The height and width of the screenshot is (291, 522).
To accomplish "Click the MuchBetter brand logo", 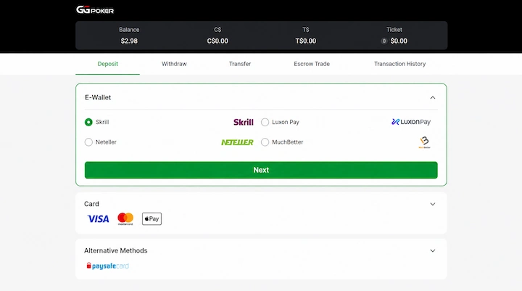I will (x=424, y=142).
